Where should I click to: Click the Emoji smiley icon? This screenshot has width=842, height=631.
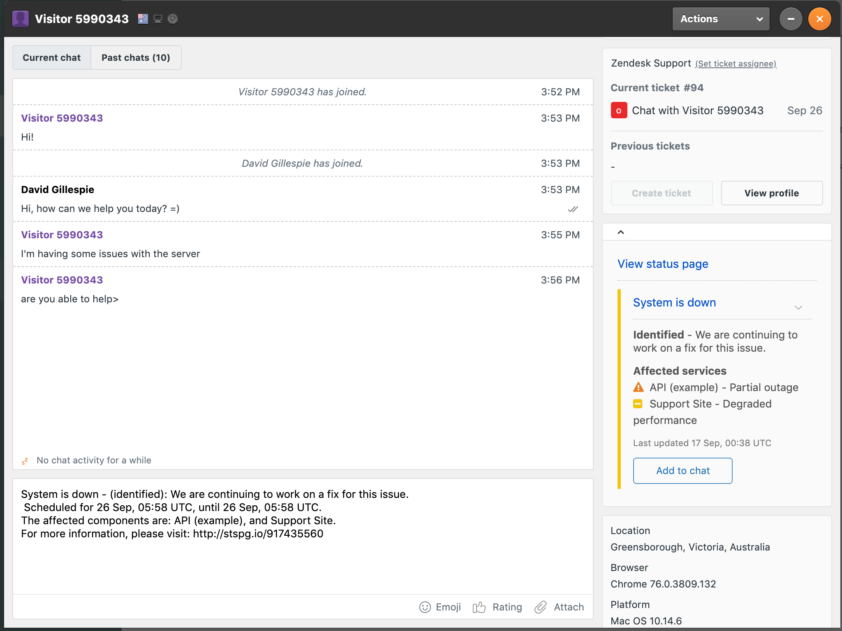[425, 607]
